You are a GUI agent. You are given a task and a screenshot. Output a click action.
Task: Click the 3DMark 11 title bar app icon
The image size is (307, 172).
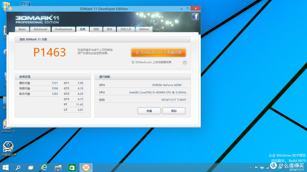pyautogui.click(x=10, y=9)
